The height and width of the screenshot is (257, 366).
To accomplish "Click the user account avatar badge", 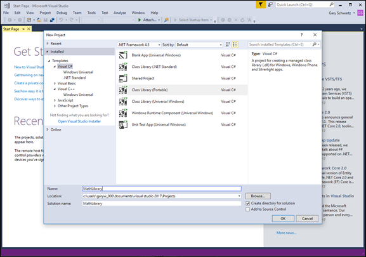I will tap(360, 13).
